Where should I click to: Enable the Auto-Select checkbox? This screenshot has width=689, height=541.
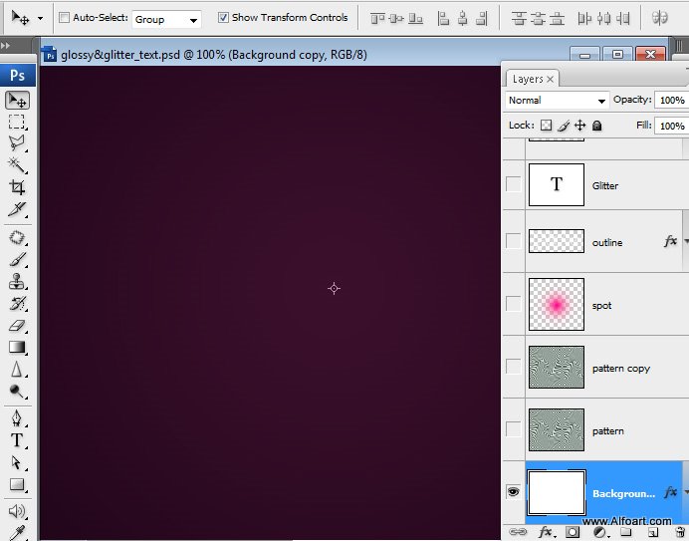[x=65, y=18]
